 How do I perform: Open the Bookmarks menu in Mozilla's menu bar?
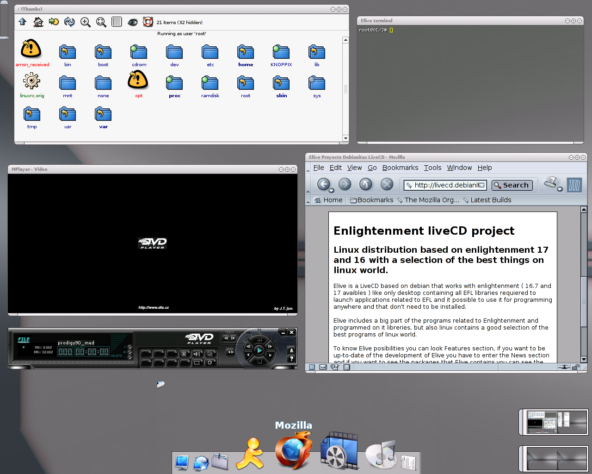pos(400,168)
